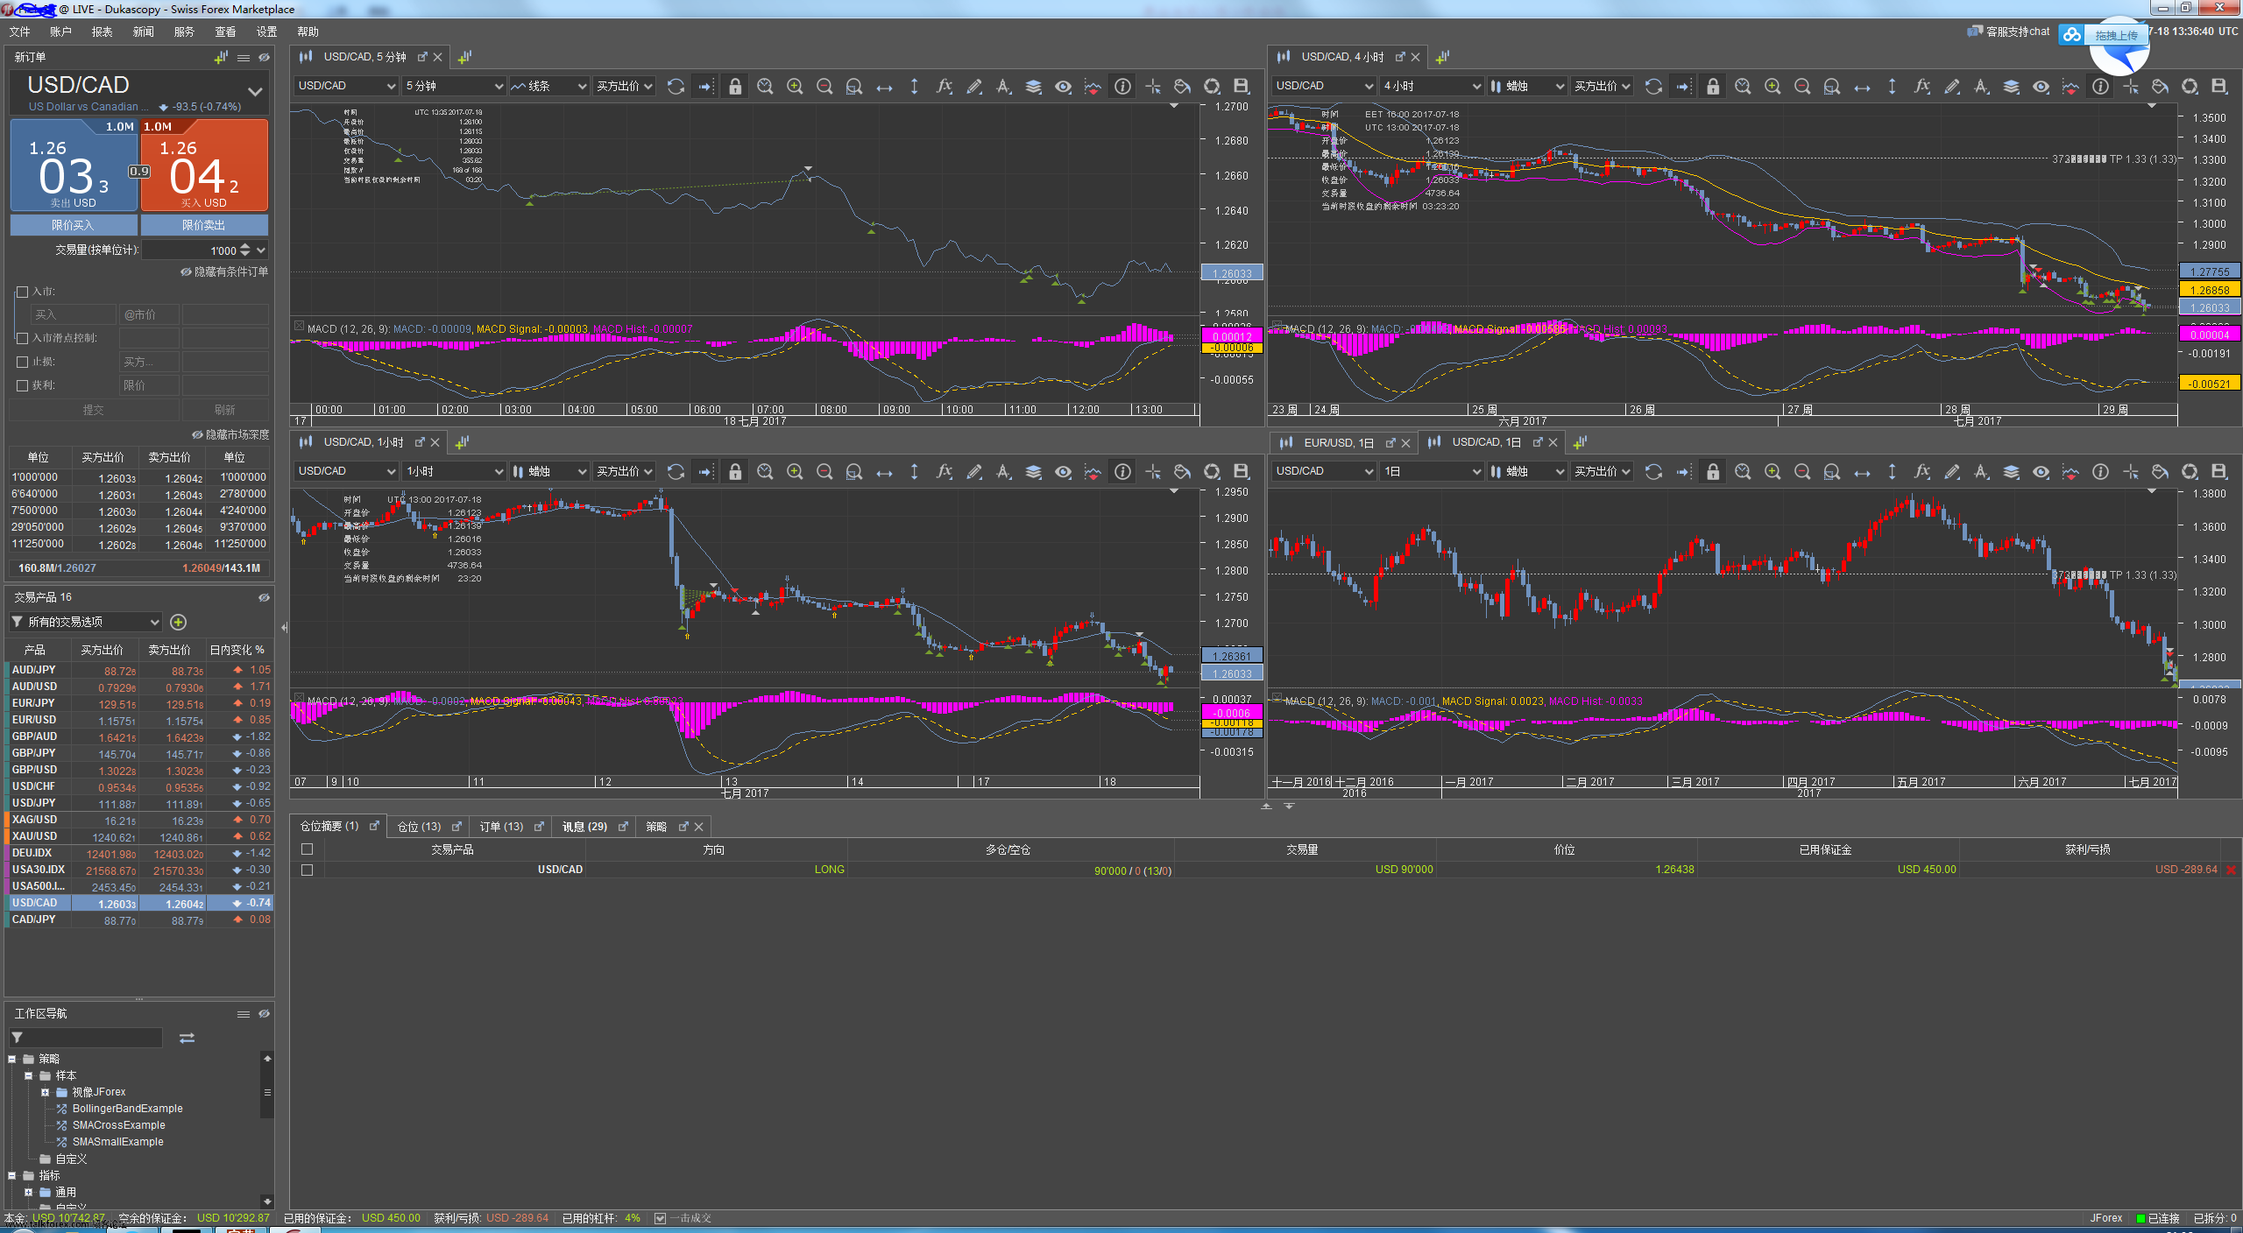Open the 账户 menu
Image resolution: width=2243 pixels, height=1233 pixels.
click(x=60, y=32)
